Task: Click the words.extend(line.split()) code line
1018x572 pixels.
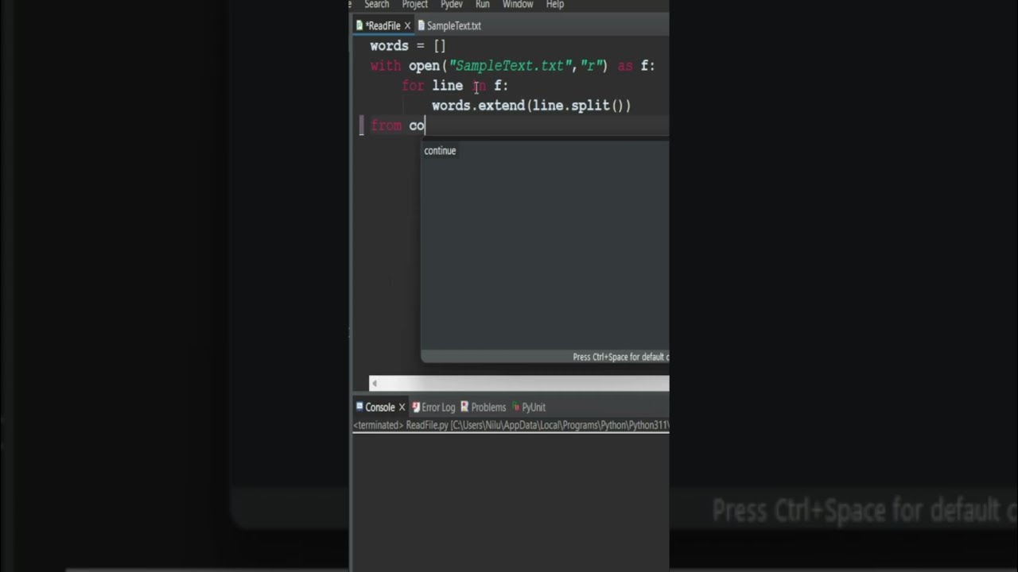Action: pyautogui.click(x=531, y=106)
